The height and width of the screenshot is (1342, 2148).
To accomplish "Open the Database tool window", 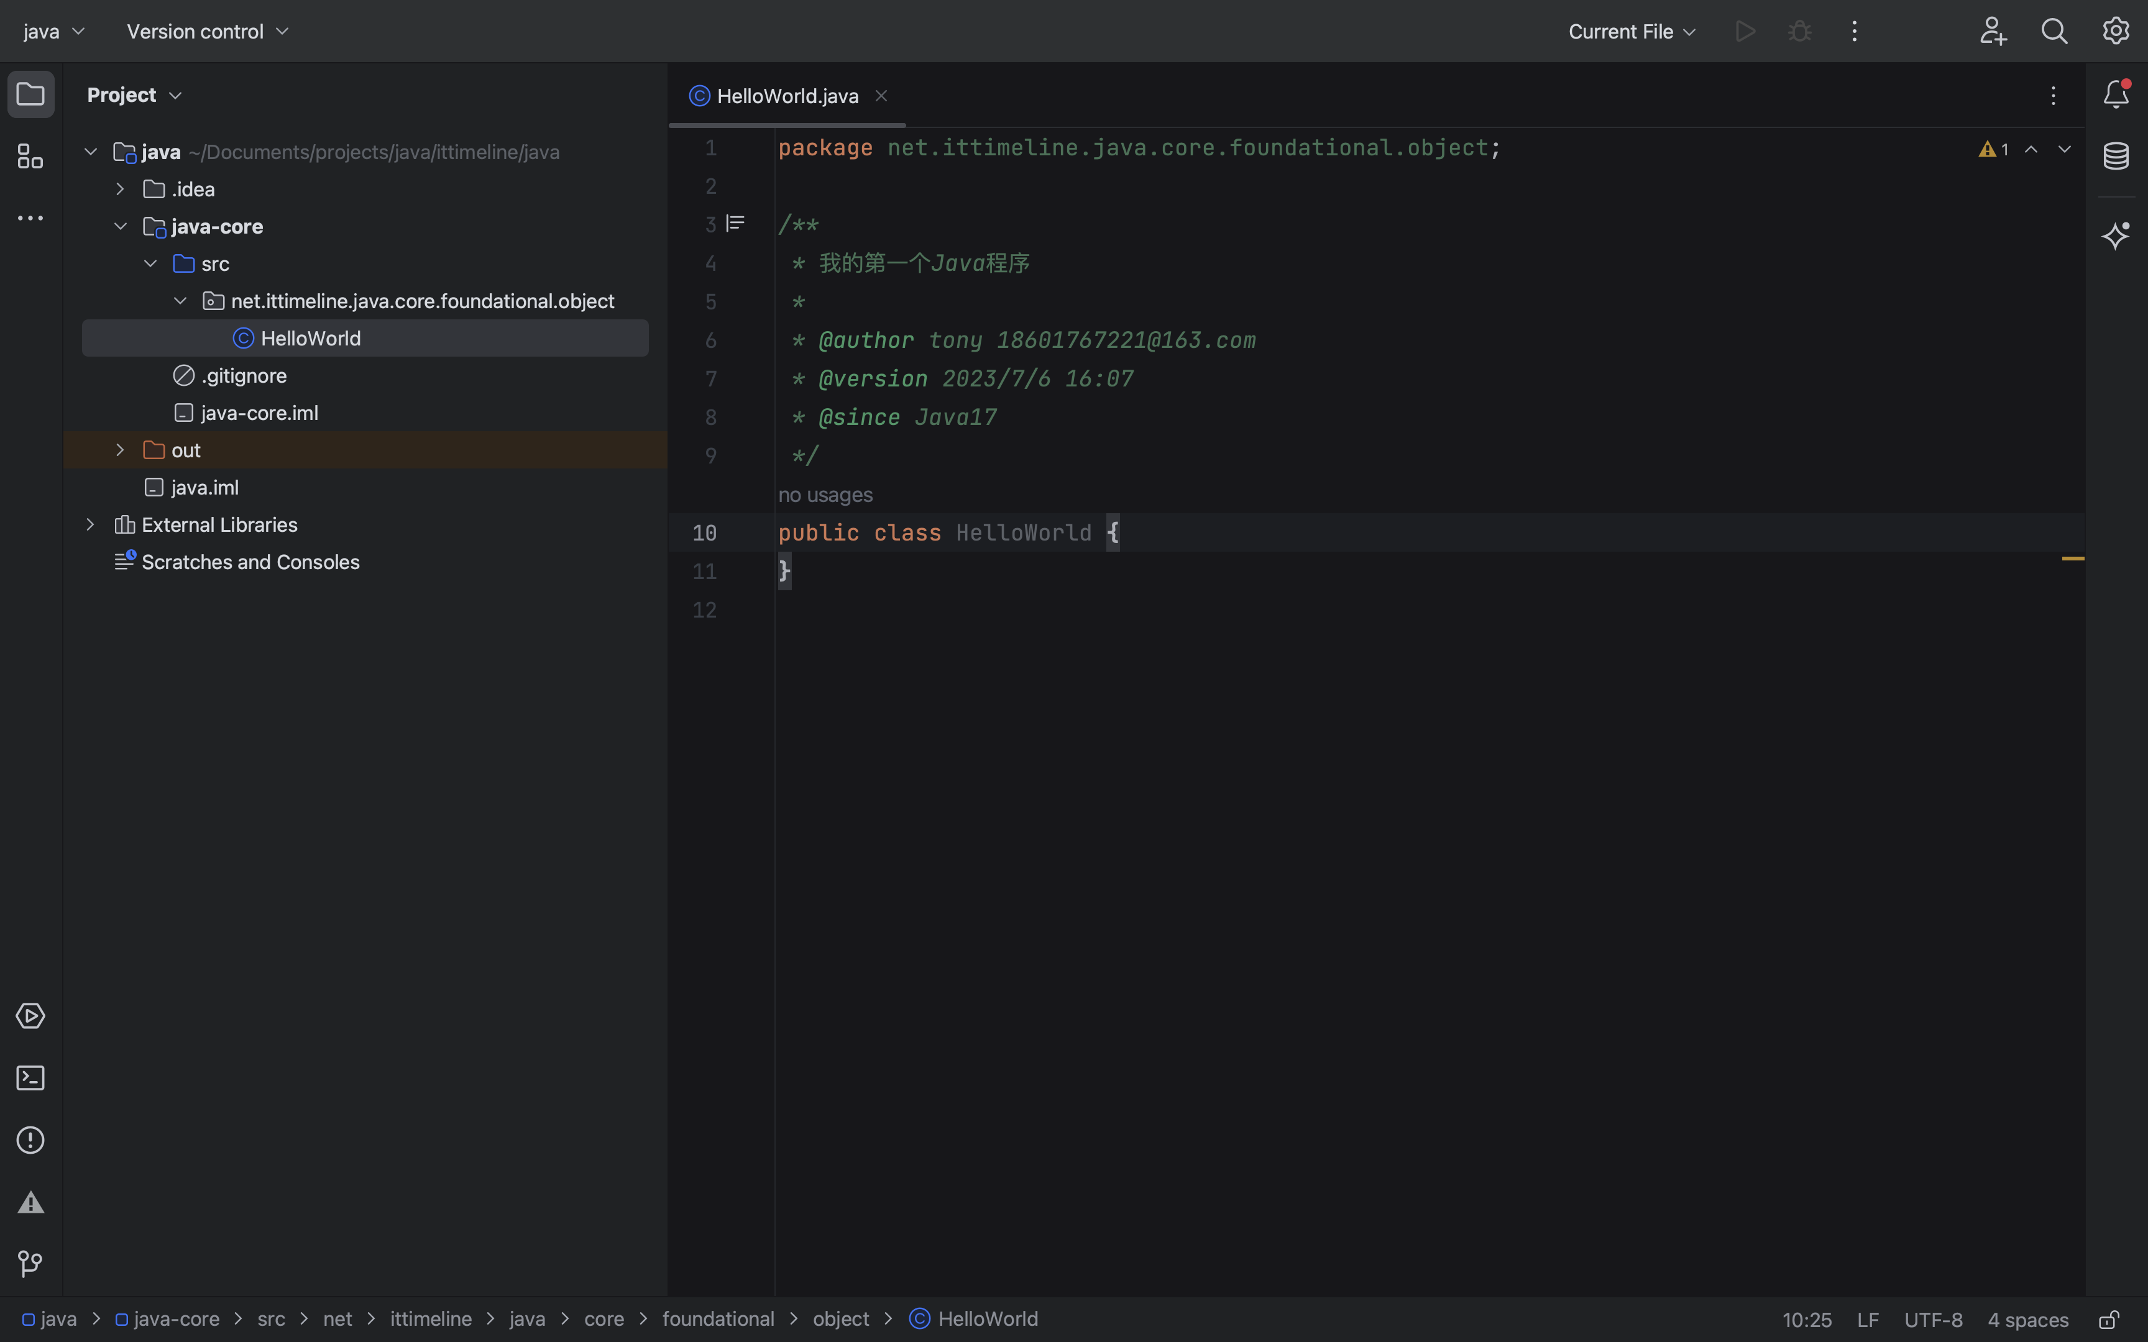I will click(2116, 156).
